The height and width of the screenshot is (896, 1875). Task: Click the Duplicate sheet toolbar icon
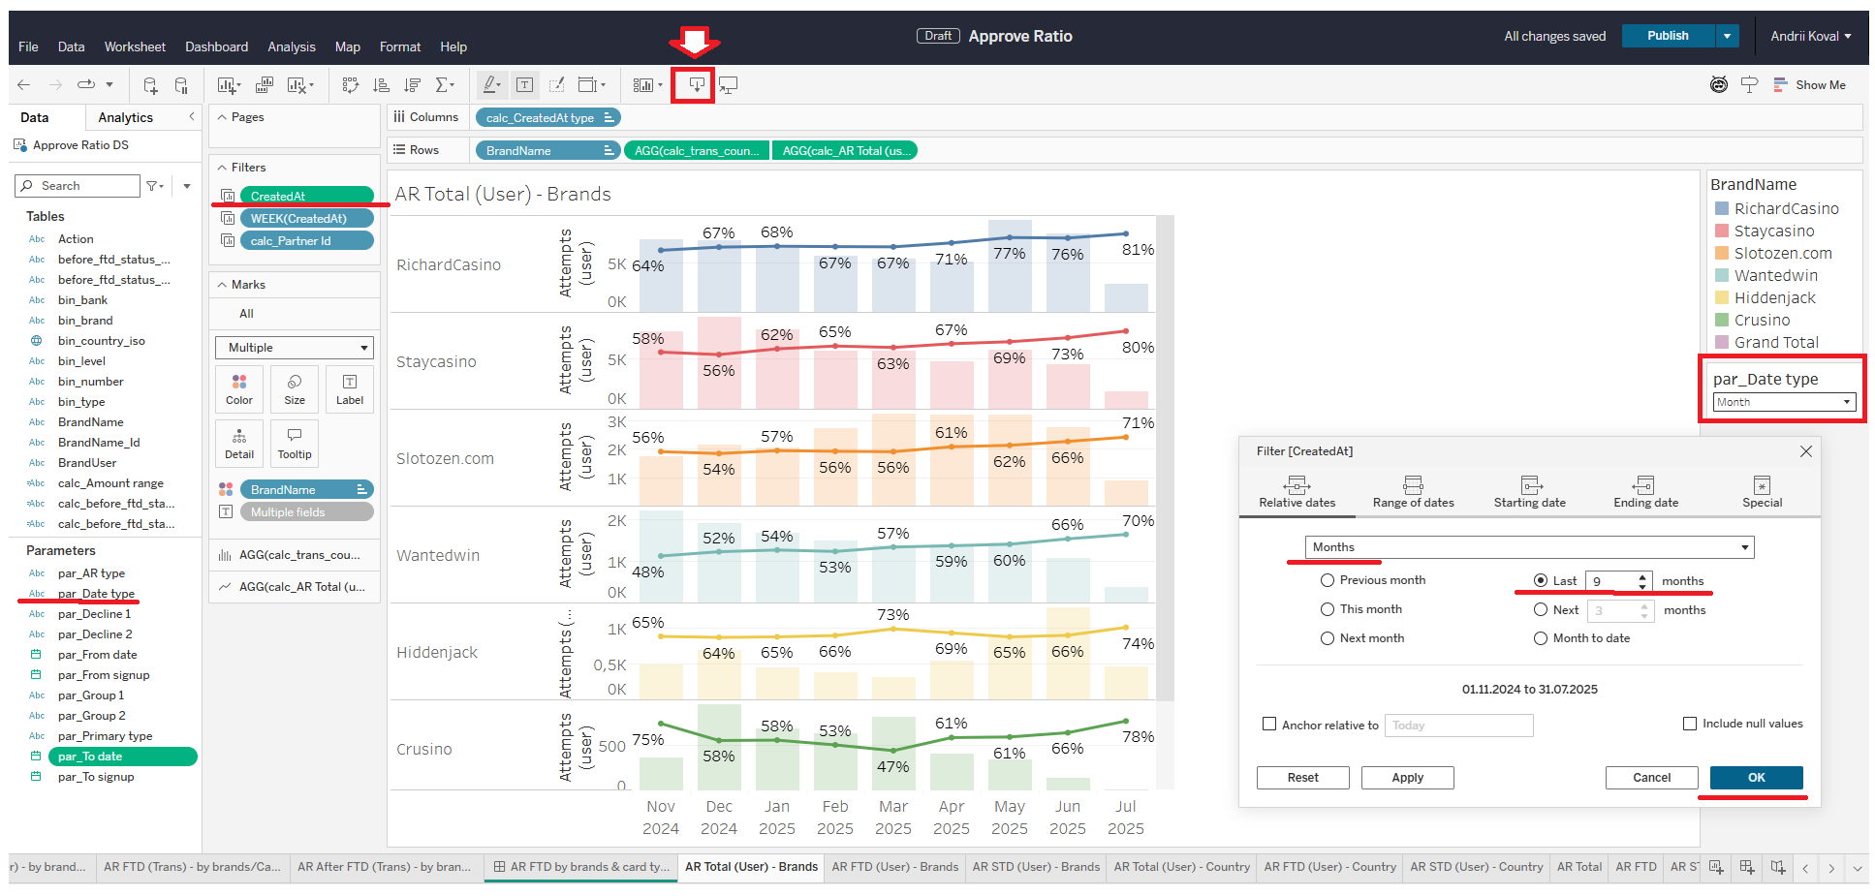click(x=264, y=85)
